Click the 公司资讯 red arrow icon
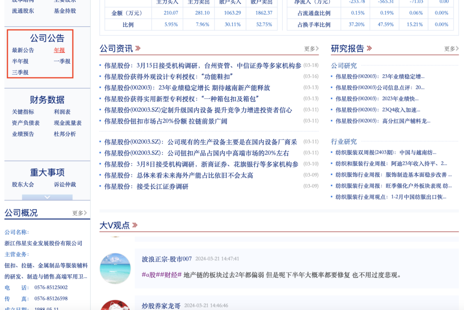Image resolution: width=464 pixels, height=310 pixels. (138, 48)
